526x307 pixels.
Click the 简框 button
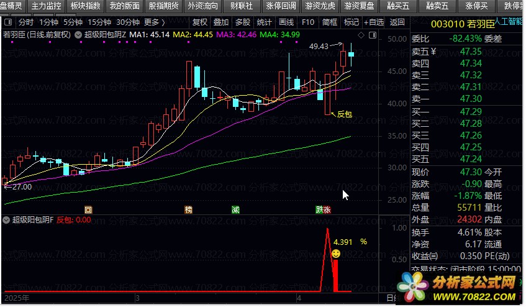point(329,22)
